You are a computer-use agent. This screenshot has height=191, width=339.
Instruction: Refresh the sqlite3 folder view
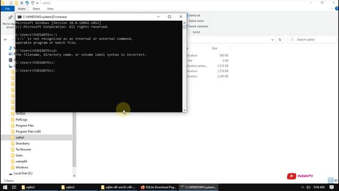(280, 40)
